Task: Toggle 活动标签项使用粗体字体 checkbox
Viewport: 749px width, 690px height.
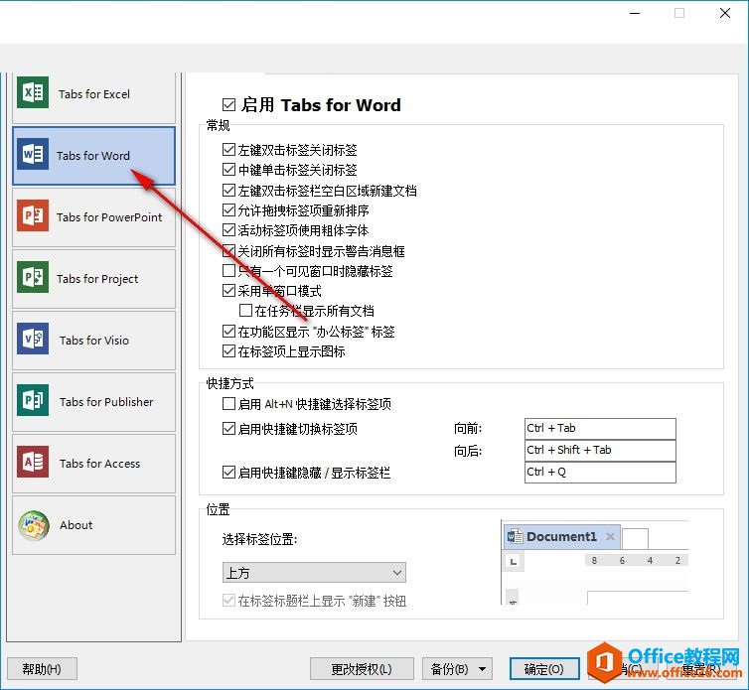Action: 228,230
